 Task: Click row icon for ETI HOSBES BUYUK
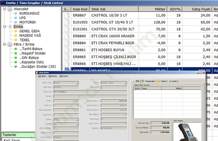click(67, 50)
